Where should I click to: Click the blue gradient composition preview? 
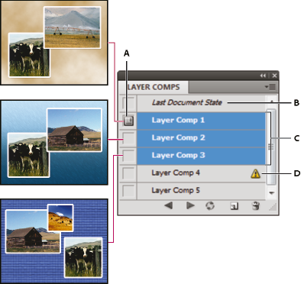click(x=53, y=142)
